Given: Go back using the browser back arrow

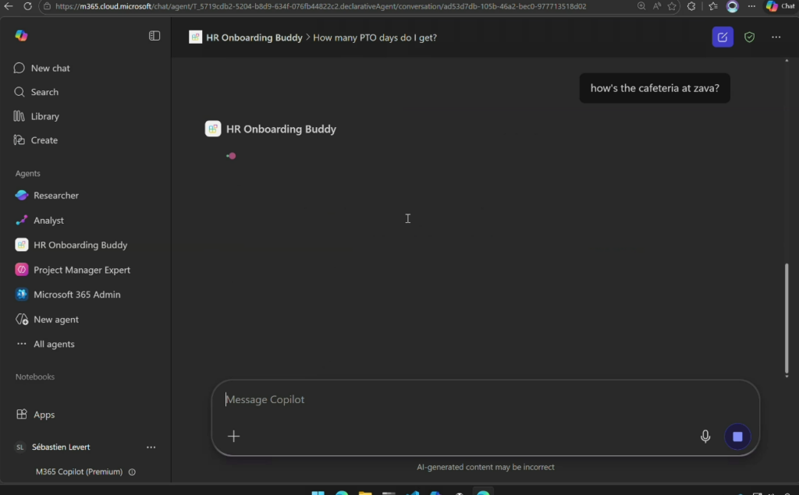Looking at the screenshot, I should click(9, 6).
